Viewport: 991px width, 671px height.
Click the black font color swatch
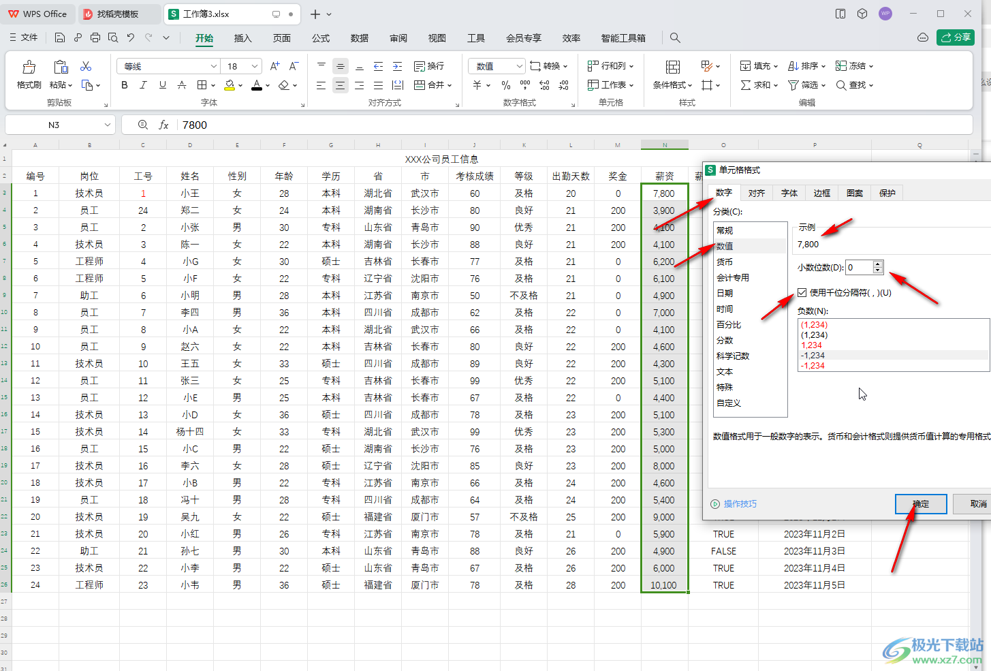[257, 85]
